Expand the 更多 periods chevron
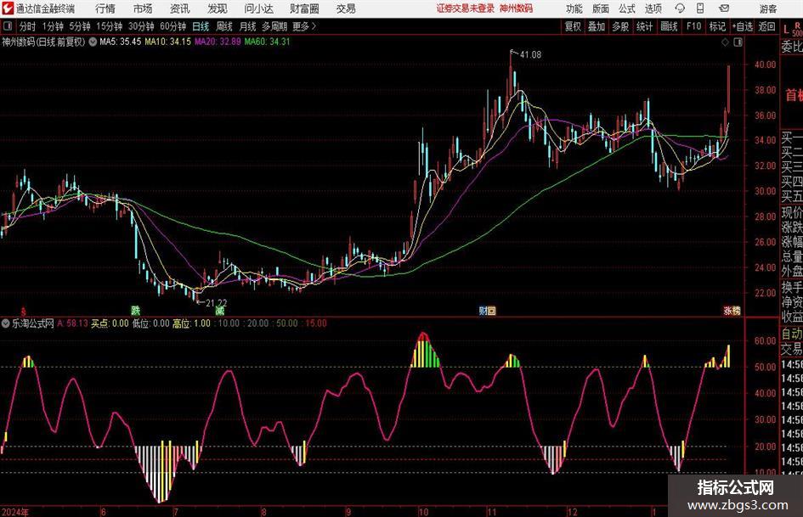Viewport: 803px width, 517px height. point(304,26)
